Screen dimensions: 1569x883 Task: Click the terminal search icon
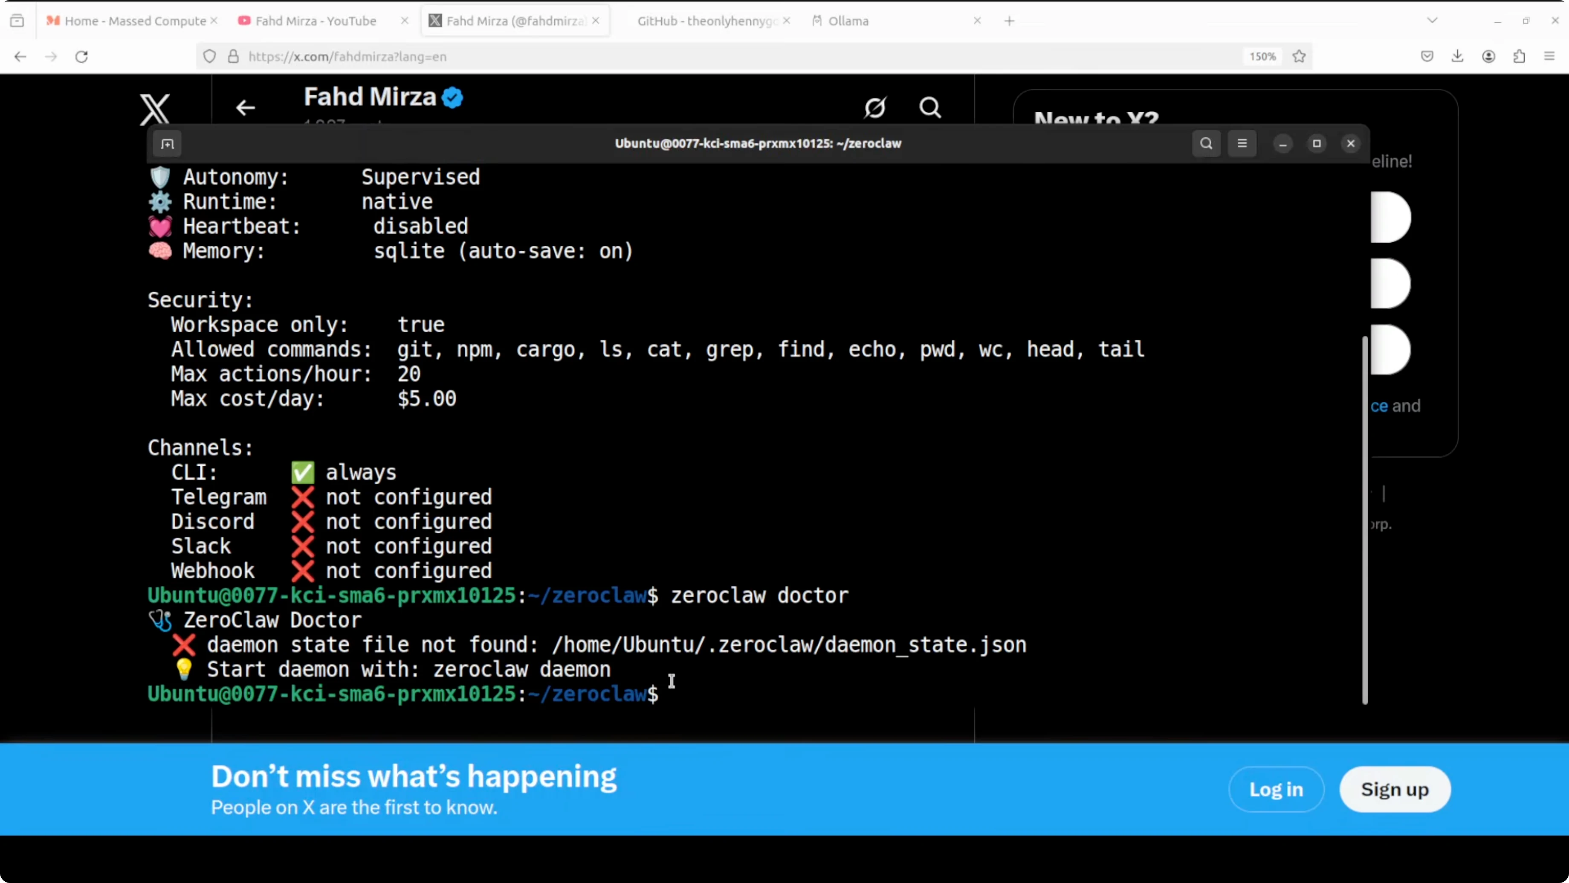pos(1206,144)
